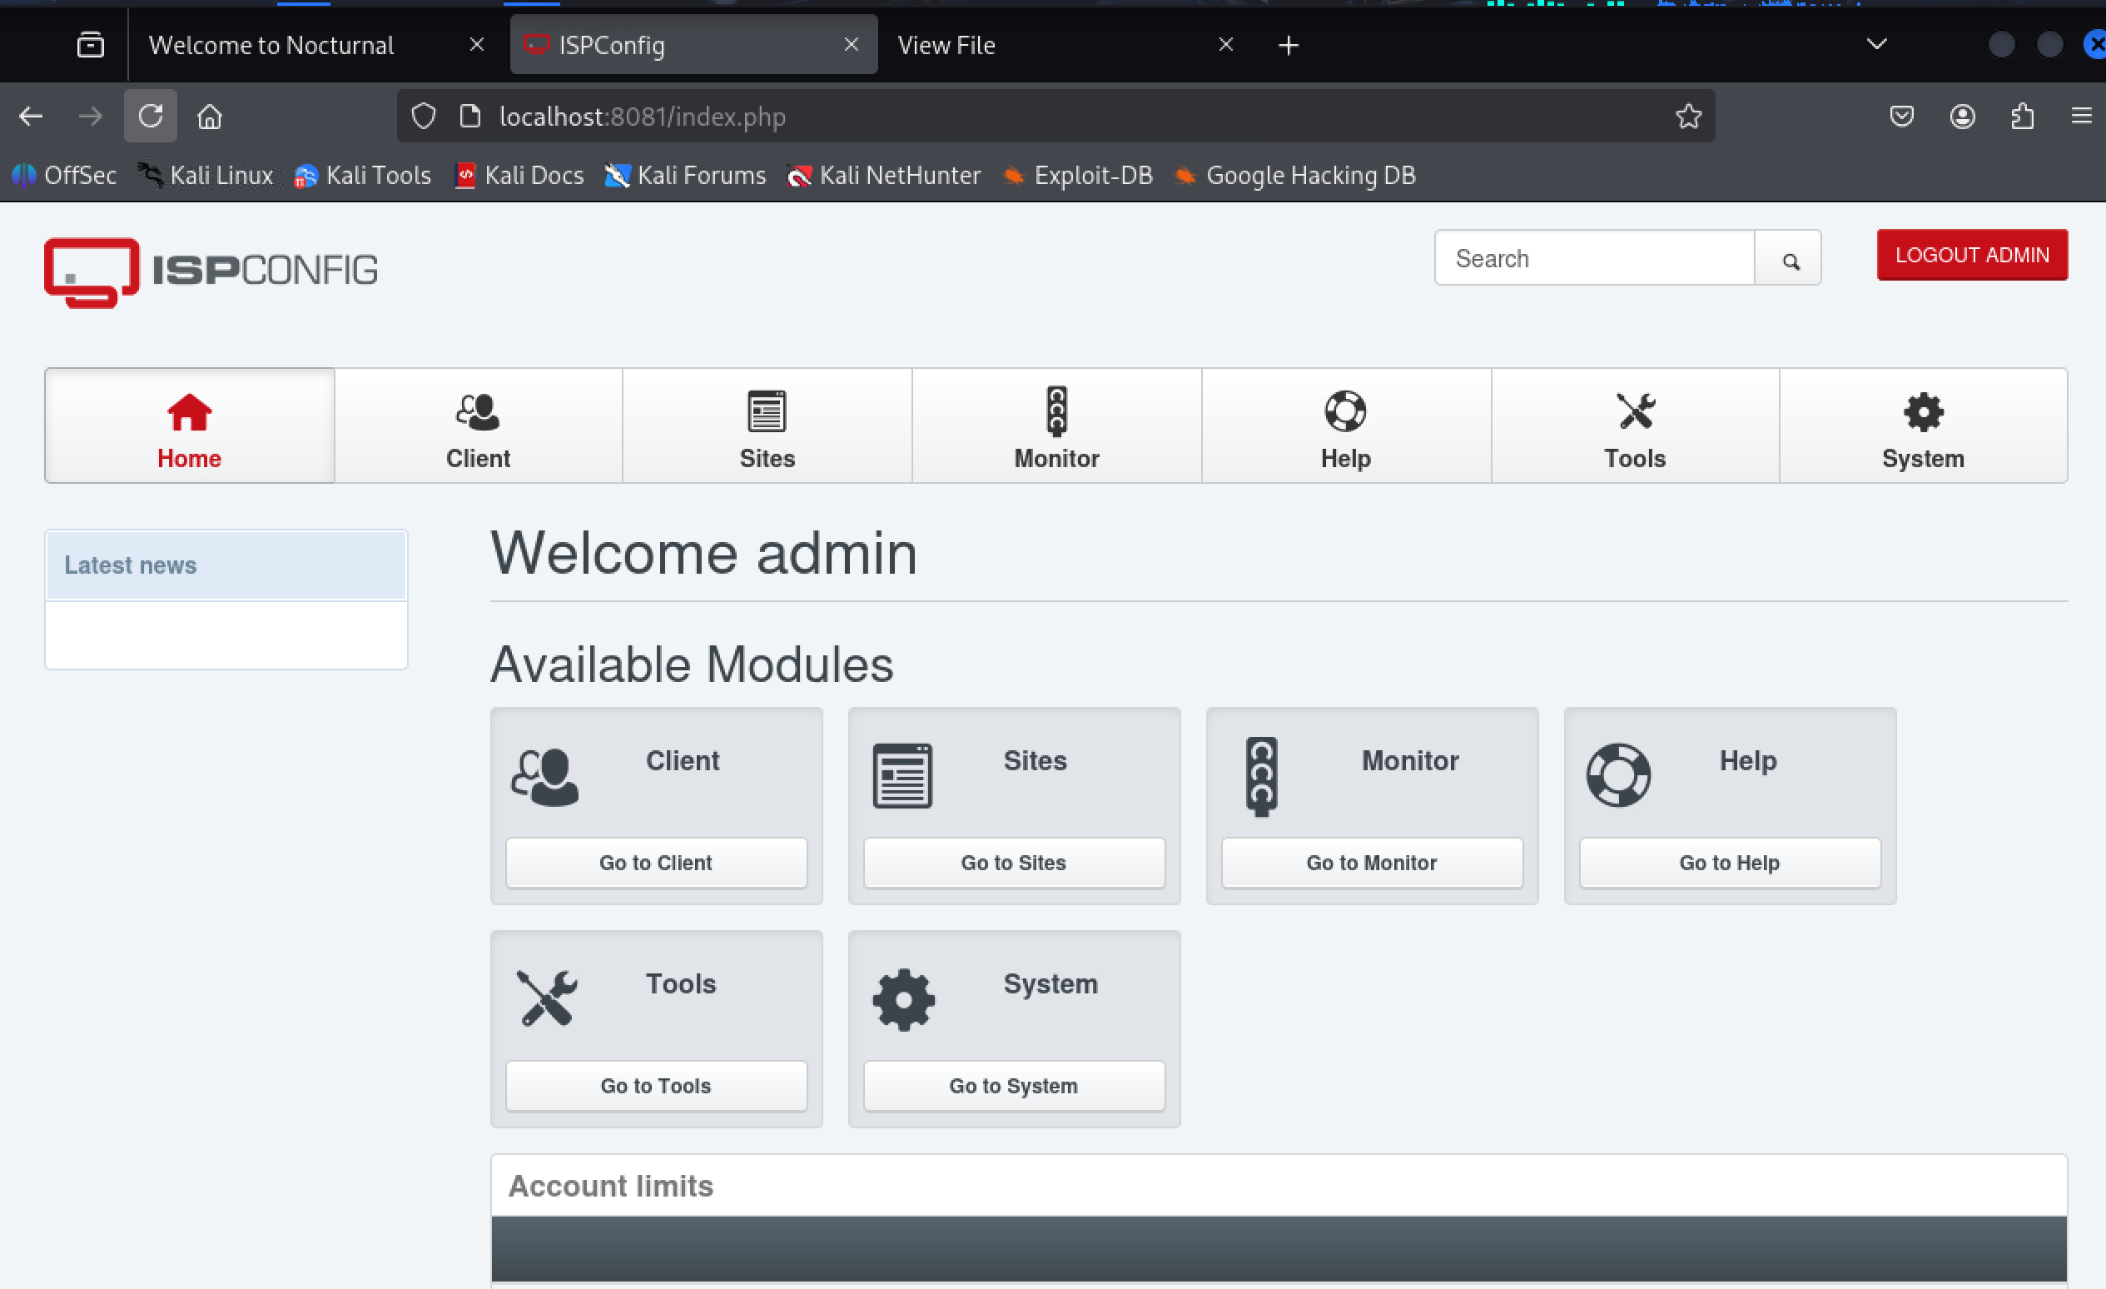Open the Exploit-DB bookmark

pos(1078,175)
